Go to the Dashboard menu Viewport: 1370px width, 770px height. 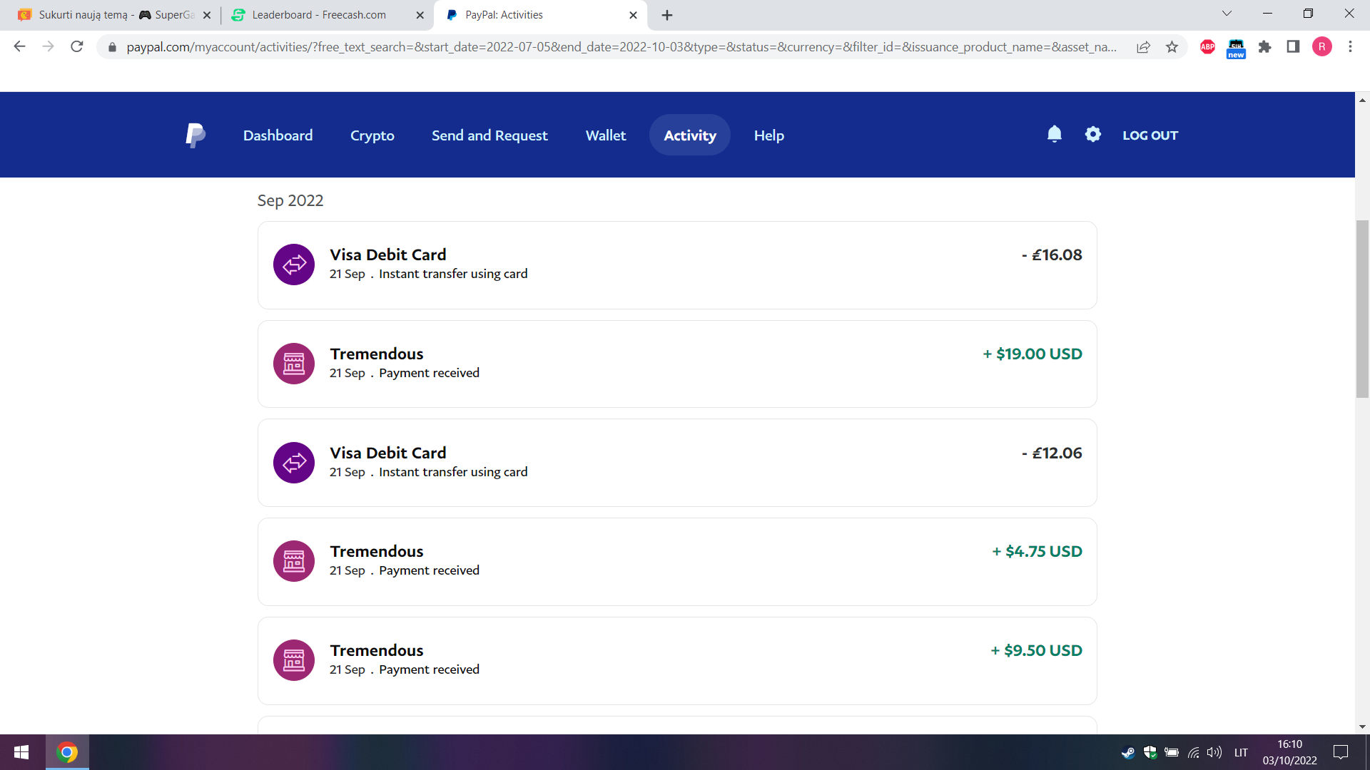click(x=278, y=135)
